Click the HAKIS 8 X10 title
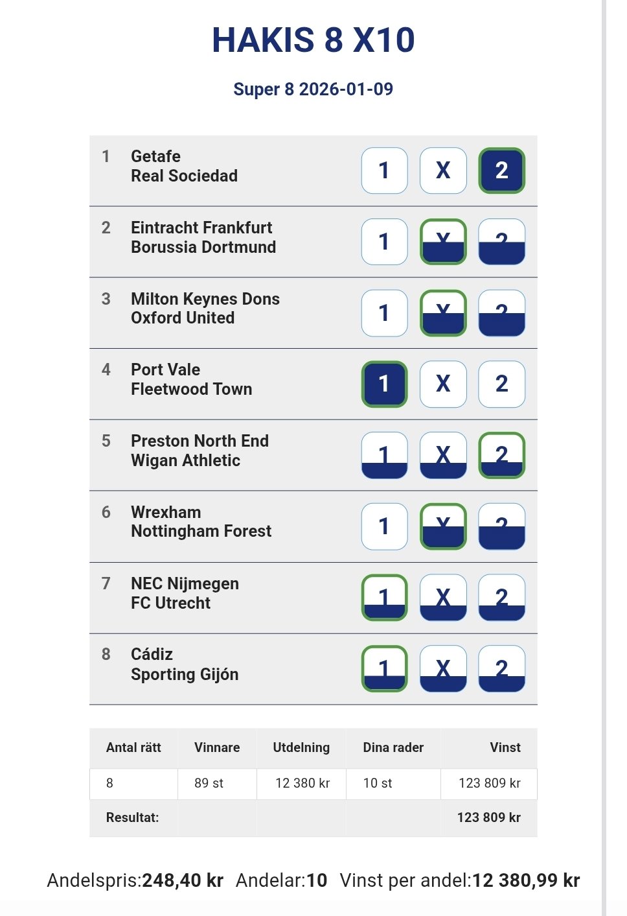 click(313, 40)
